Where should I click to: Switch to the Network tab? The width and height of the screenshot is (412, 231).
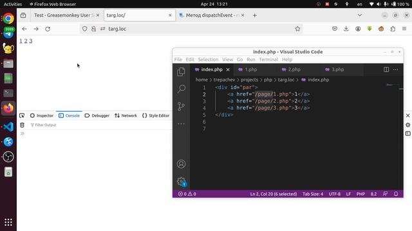[x=126, y=116]
